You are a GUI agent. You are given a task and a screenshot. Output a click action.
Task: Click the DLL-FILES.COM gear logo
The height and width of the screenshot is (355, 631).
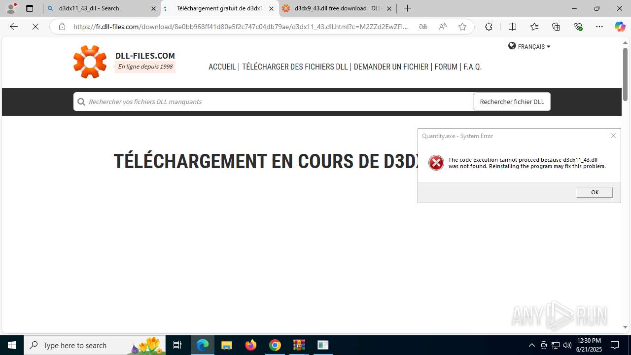pos(90,62)
